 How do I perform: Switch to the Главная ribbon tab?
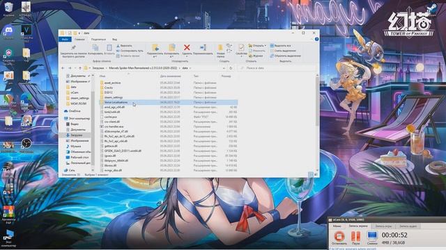79,40
